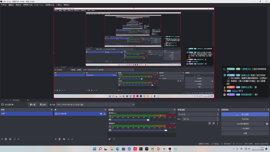Open the 编辑(E) menu

pyautogui.click(x=11, y=5)
